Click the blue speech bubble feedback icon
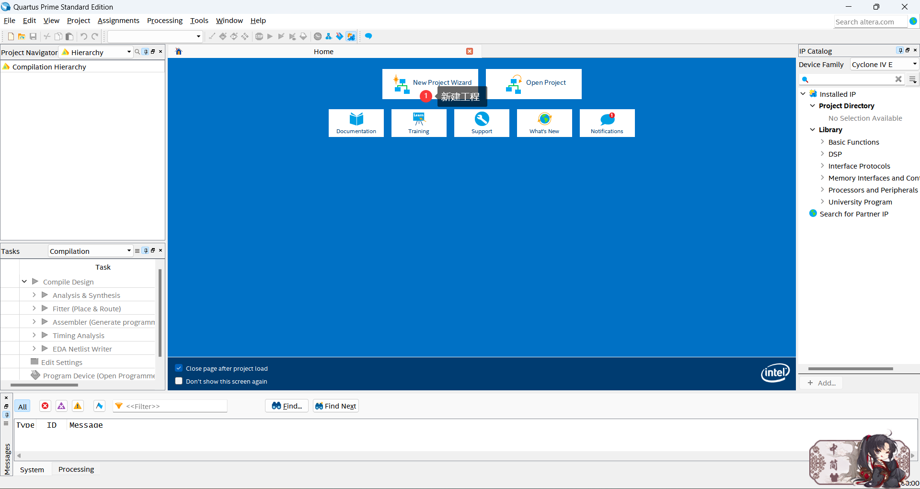This screenshot has width=920, height=489. coord(368,36)
